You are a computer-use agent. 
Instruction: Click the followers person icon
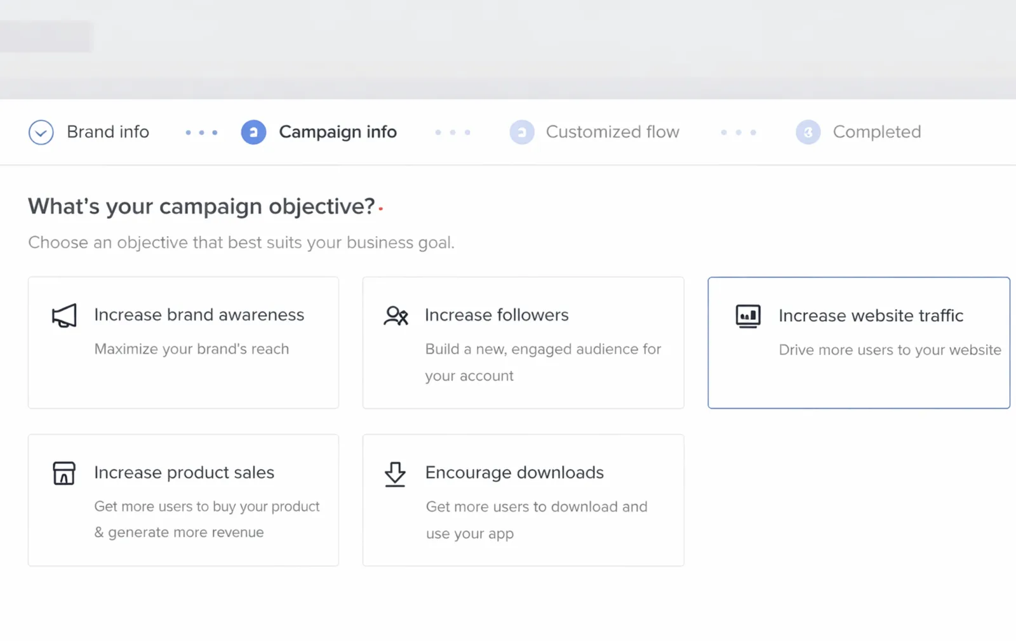click(396, 315)
